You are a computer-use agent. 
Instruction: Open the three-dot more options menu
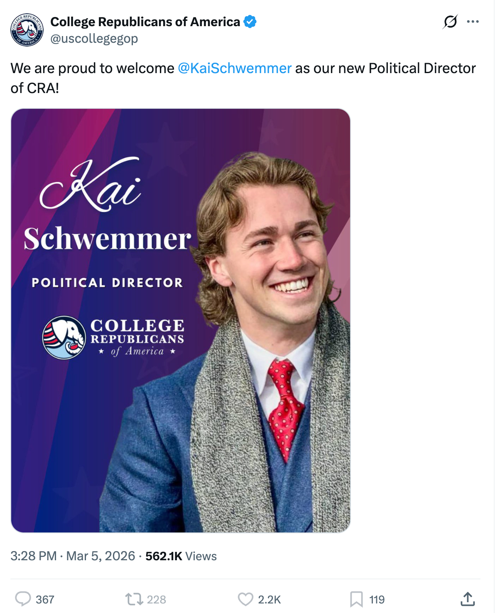(x=473, y=22)
